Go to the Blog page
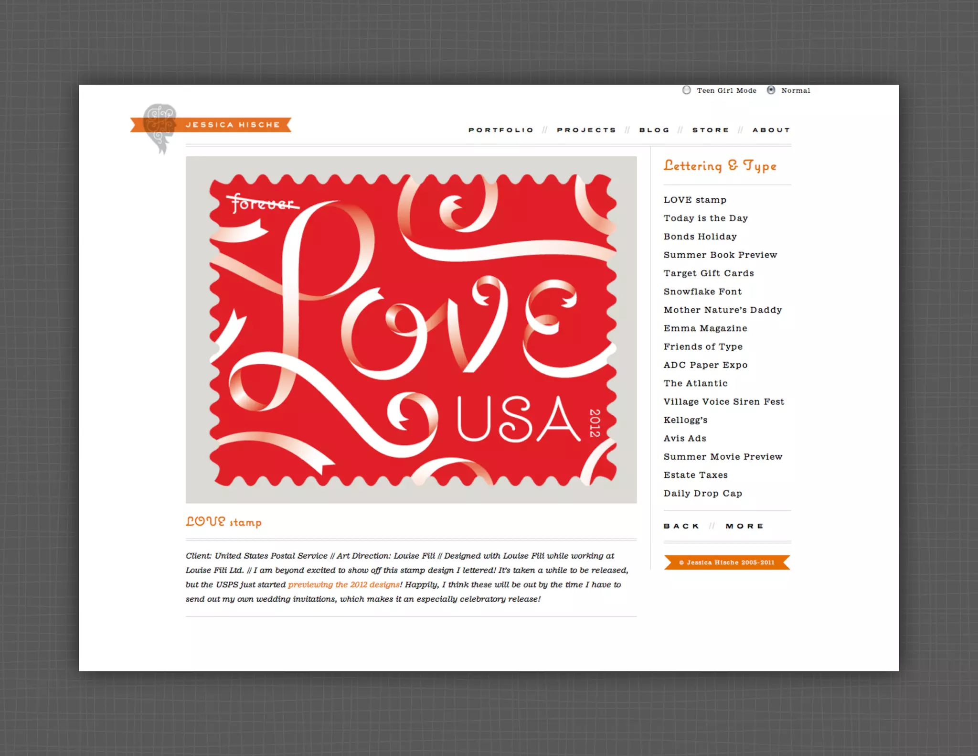Image resolution: width=978 pixels, height=756 pixels. tap(654, 130)
